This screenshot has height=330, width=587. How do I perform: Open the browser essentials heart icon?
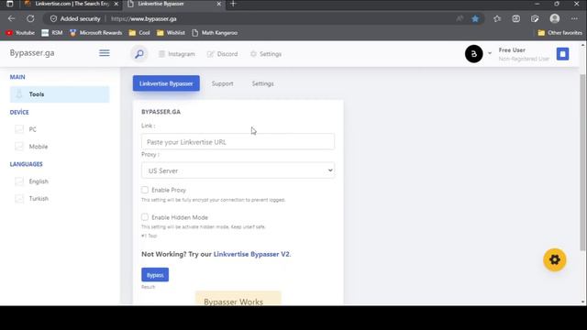click(x=535, y=18)
